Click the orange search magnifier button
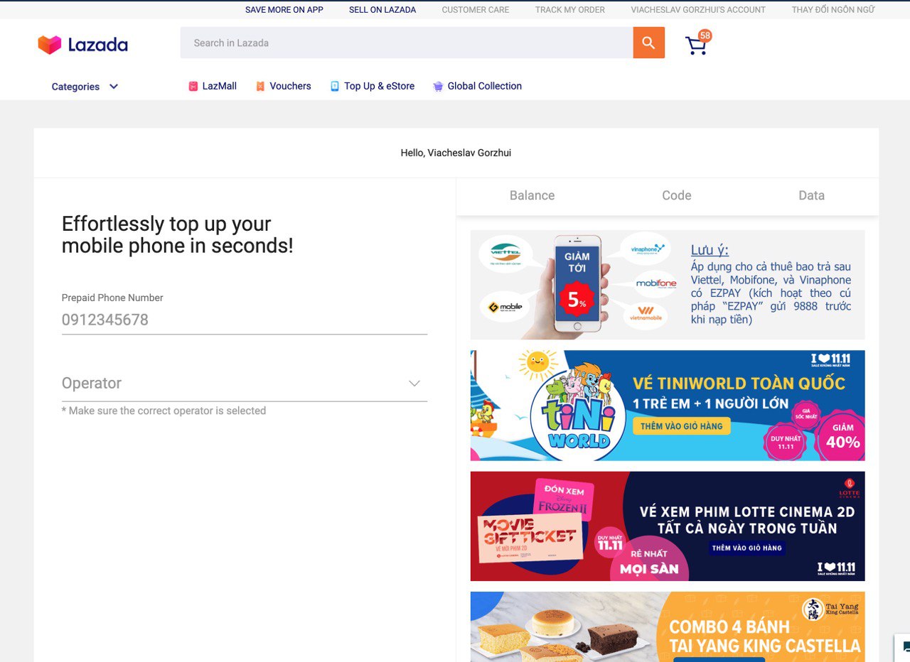The height and width of the screenshot is (662, 910). pyautogui.click(x=648, y=43)
